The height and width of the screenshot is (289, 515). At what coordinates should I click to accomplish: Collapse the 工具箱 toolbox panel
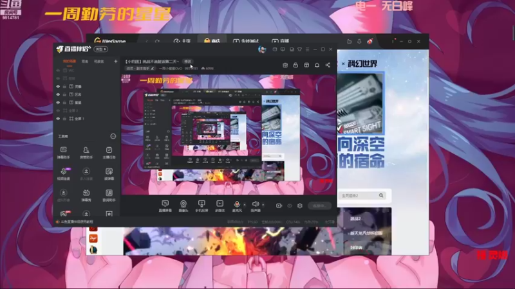pos(113,136)
